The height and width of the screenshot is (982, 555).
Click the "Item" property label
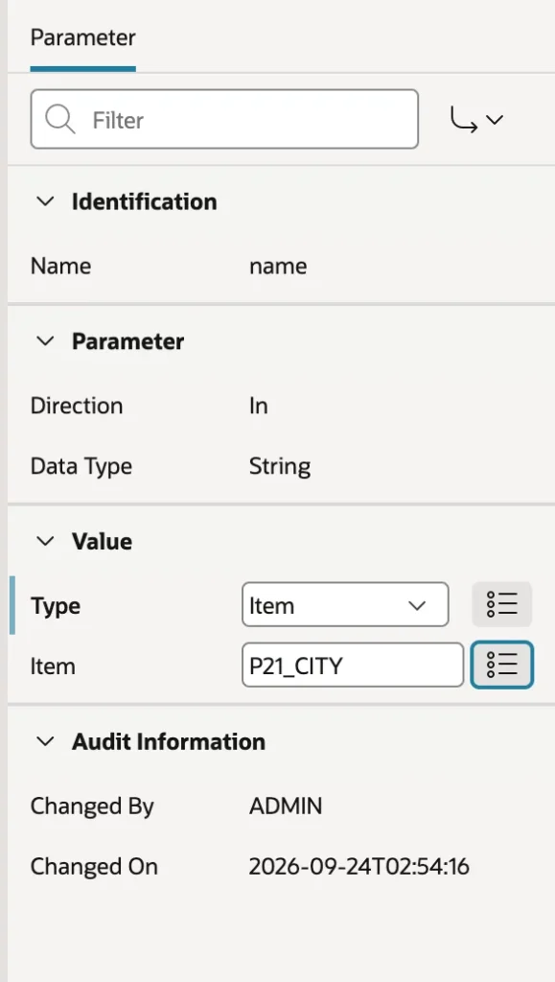pyautogui.click(x=53, y=666)
